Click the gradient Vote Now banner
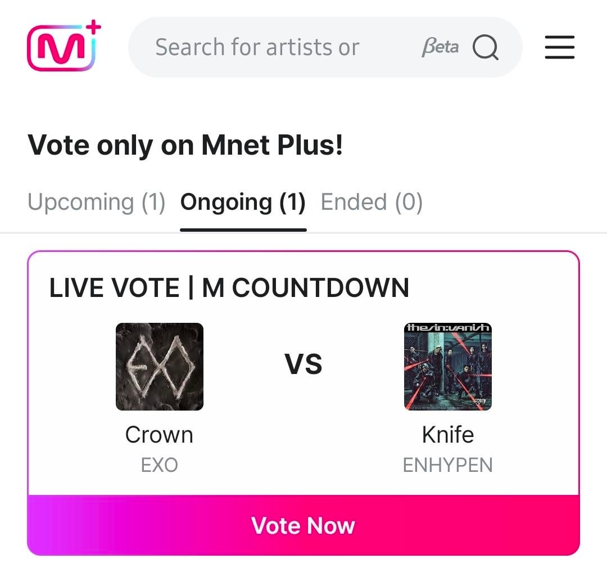The height and width of the screenshot is (581, 607). 303,525
